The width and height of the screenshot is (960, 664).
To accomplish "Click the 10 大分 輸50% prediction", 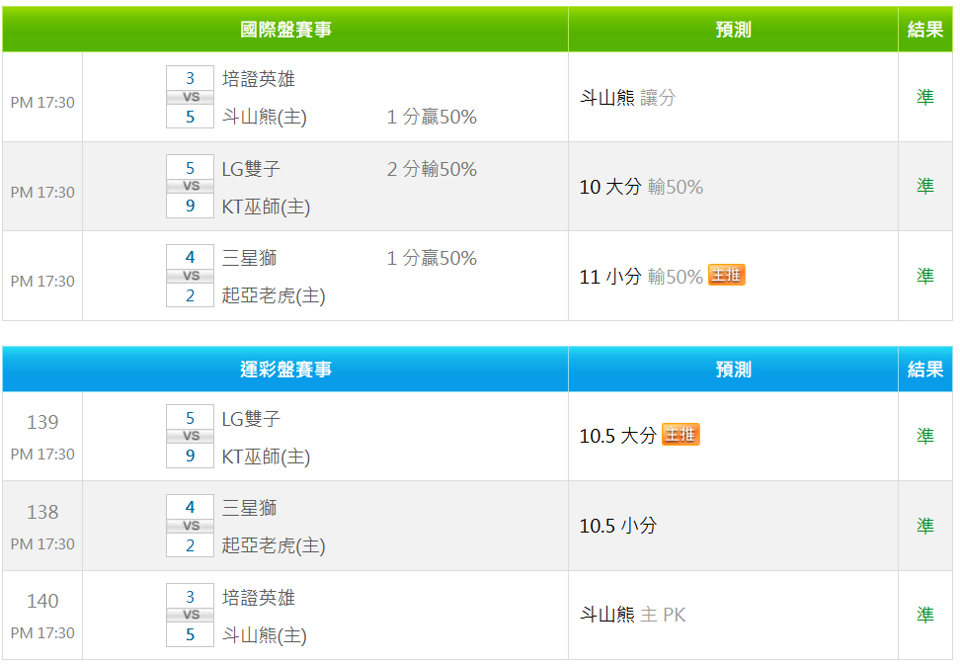I will click(x=641, y=187).
